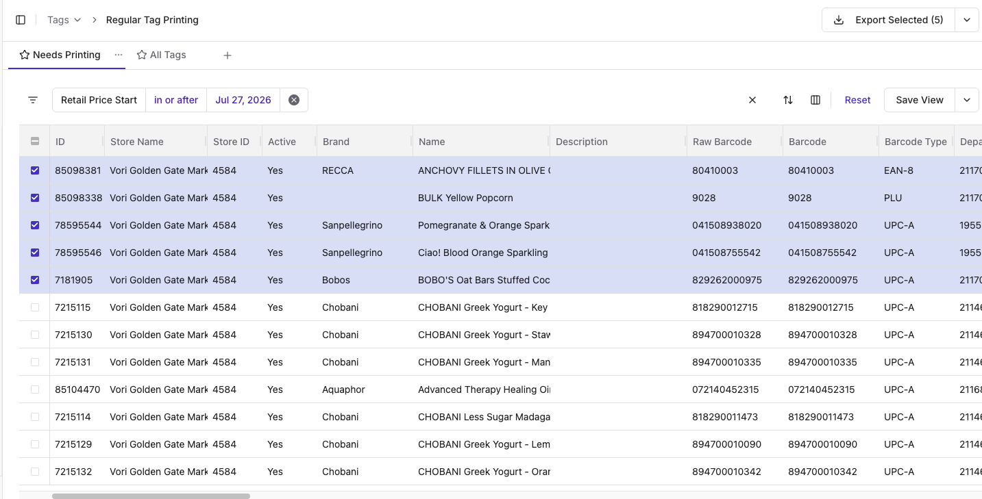Click the Reset link

point(857,100)
